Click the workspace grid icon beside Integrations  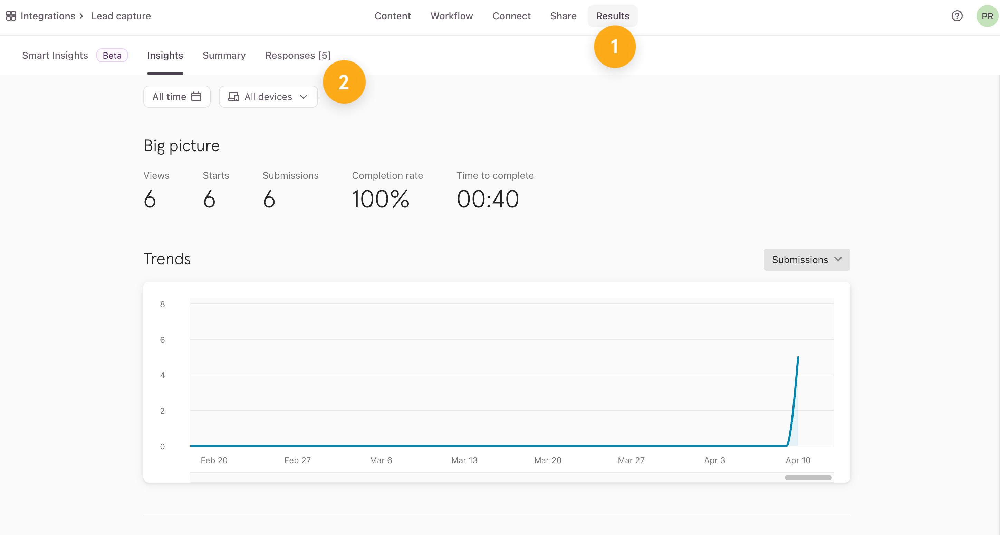click(11, 16)
